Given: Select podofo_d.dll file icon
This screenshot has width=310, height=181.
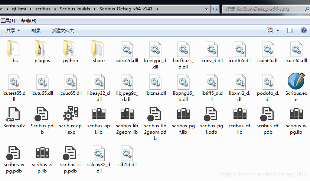Looking at the screenshot, I should tap(268, 82).
